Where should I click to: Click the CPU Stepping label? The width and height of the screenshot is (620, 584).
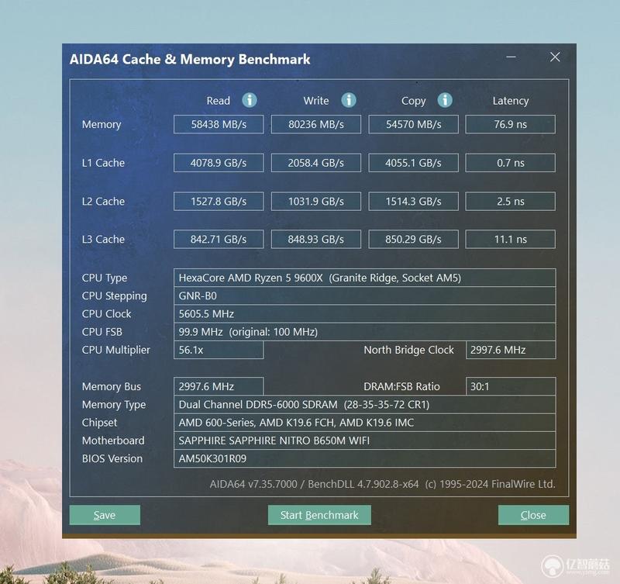click(x=114, y=296)
